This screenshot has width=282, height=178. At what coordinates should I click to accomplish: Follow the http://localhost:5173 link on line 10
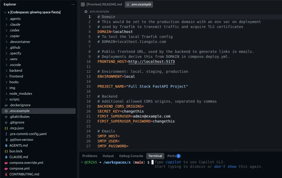click(151, 62)
